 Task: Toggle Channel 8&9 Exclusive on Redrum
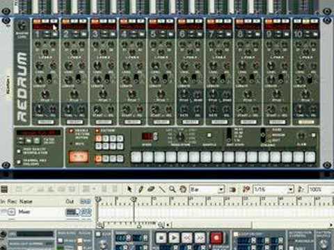pos(19,162)
